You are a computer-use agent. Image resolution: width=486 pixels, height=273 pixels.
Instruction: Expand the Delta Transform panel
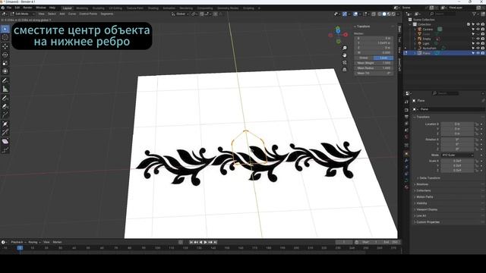[x=429, y=178]
